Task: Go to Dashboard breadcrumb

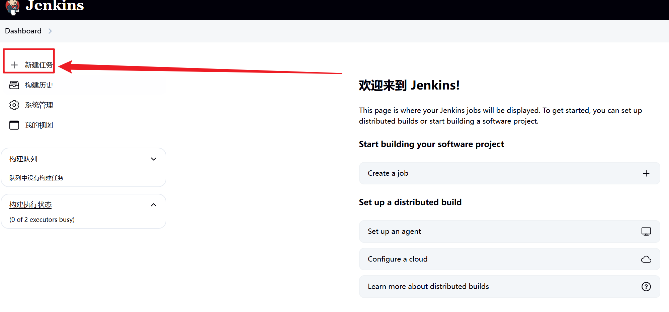Action: pos(23,31)
